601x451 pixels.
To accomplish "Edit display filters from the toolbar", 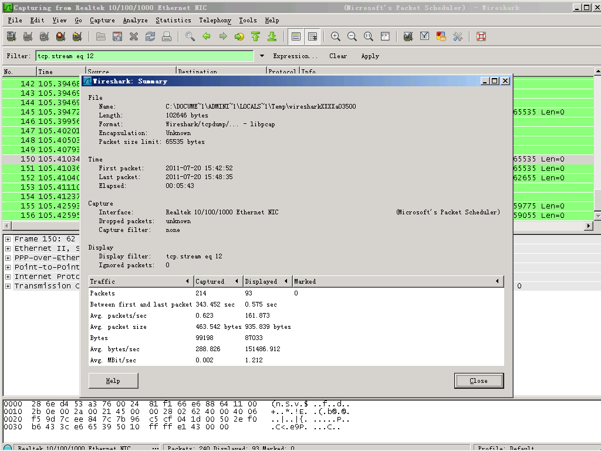I will (x=425, y=36).
